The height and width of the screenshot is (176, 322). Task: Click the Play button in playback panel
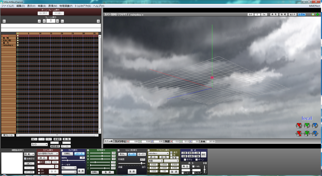[x=186, y=166]
